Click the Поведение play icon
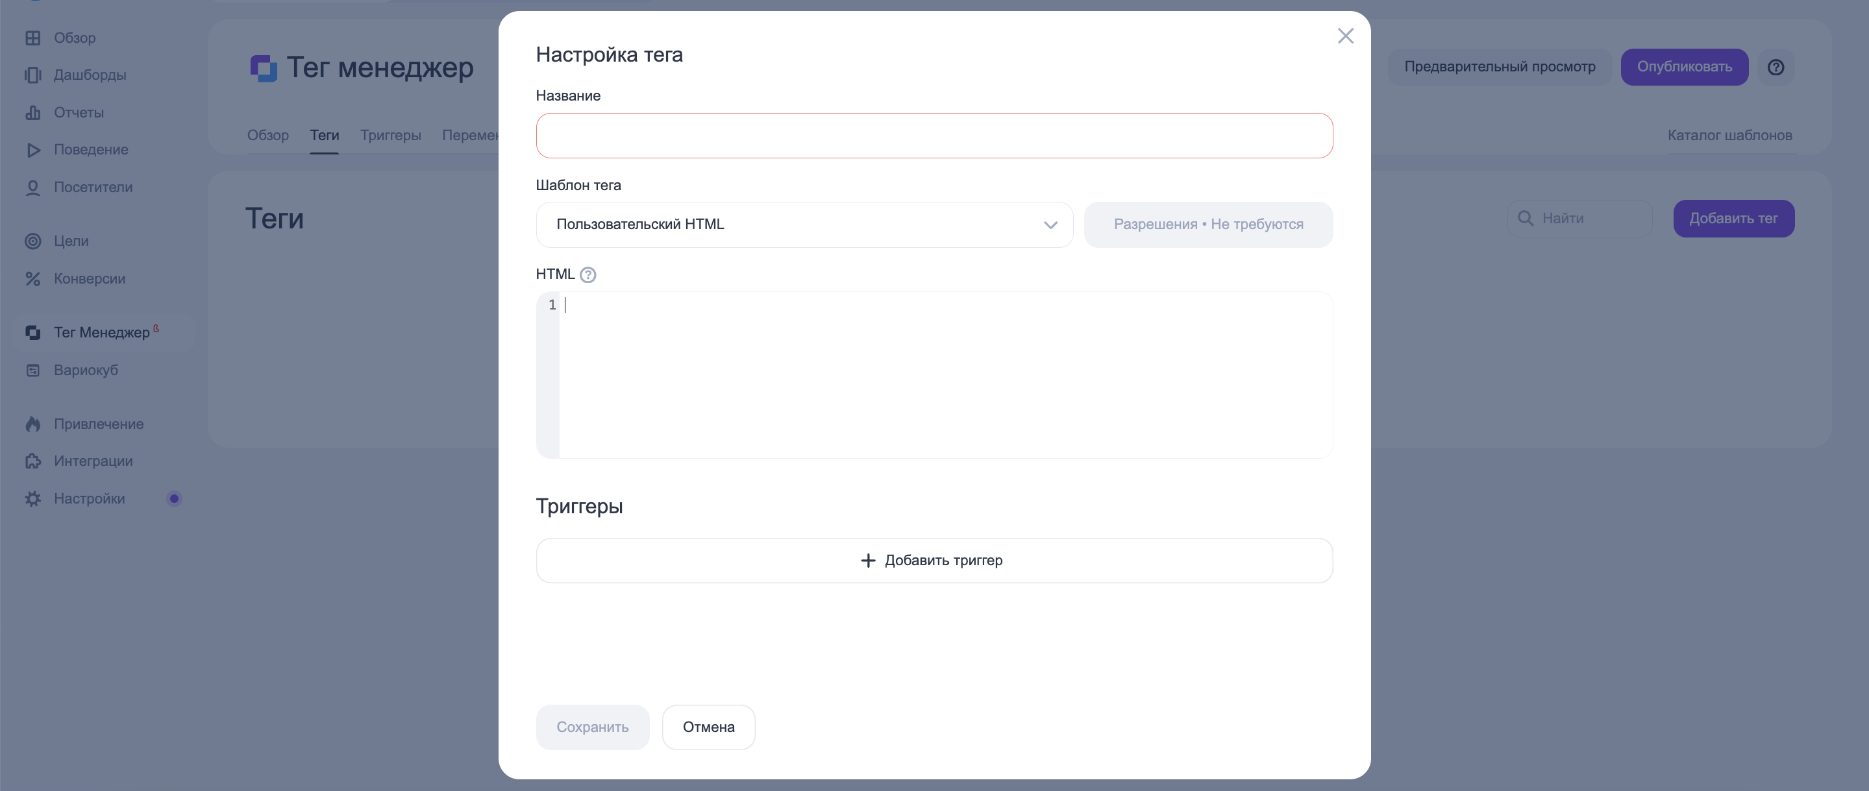Image resolution: width=1869 pixels, height=791 pixels. (x=32, y=150)
